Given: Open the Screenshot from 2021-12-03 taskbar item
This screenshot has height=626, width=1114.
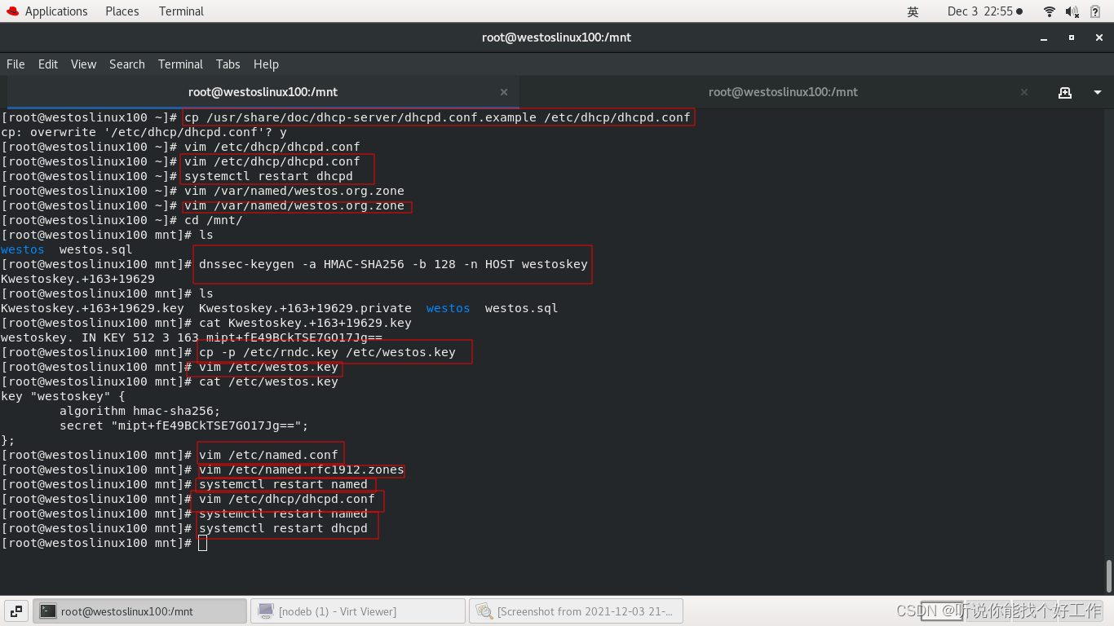Looking at the screenshot, I should [576, 611].
